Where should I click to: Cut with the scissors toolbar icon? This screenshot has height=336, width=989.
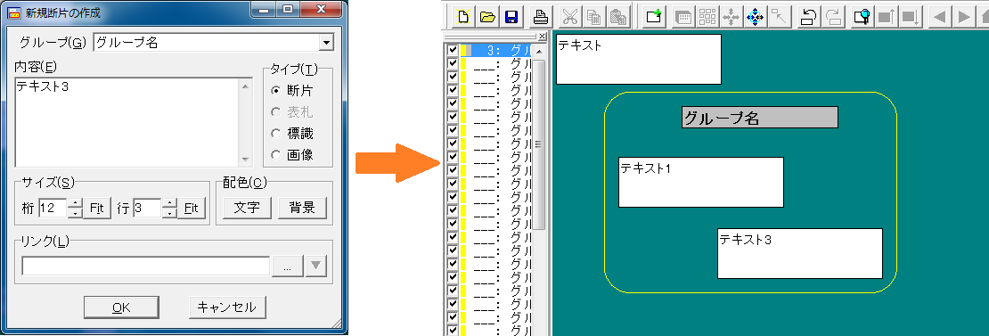pos(570,16)
